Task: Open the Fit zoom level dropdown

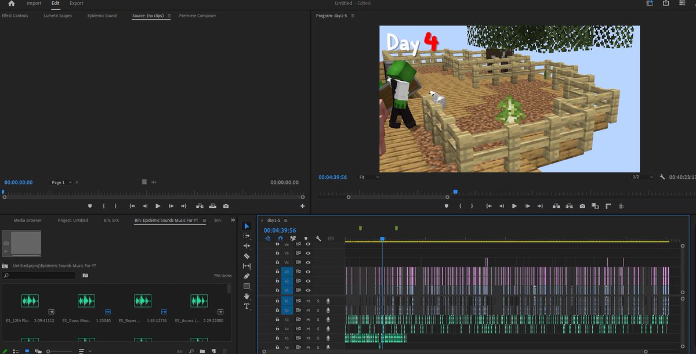Action: click(369, 177)
